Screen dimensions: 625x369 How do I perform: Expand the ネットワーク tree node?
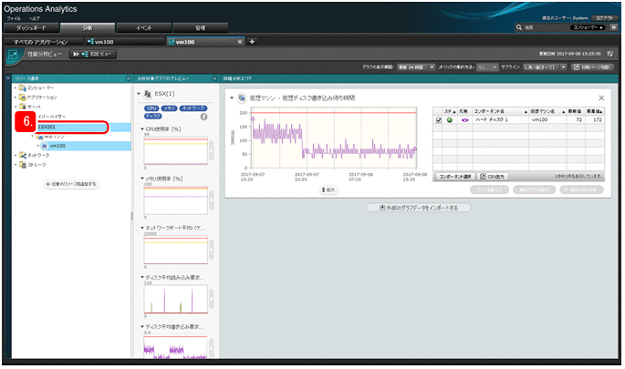16,156
